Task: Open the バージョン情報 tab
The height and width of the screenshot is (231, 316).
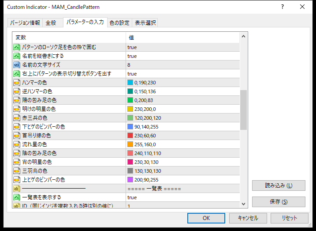Action: click(x=25, y=23)
